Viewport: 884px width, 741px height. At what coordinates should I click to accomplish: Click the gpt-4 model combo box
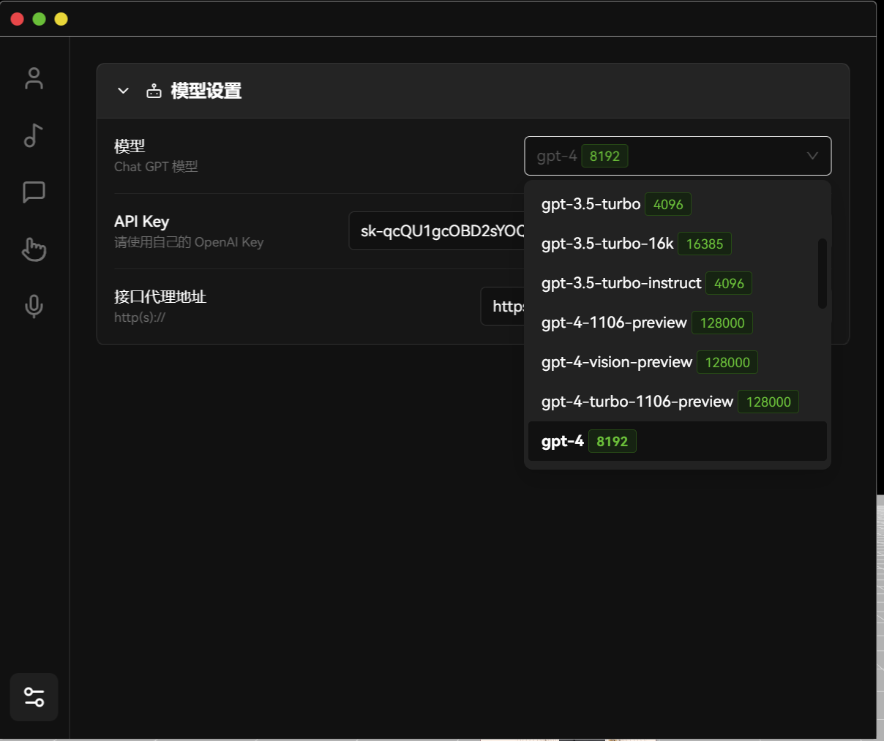pos(678,156)
